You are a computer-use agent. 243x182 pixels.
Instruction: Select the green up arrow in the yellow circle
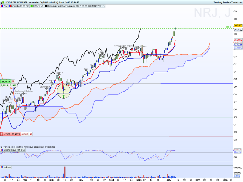point(63,96)
